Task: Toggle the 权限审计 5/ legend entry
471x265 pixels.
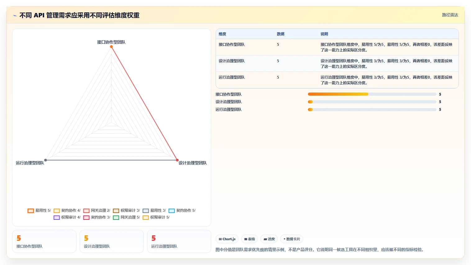Action: tap(156, 217)
